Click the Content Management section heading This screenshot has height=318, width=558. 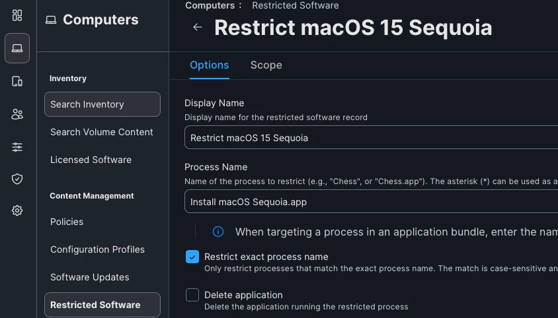(92, 196)
